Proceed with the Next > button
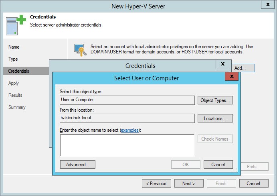 point(189,184)
